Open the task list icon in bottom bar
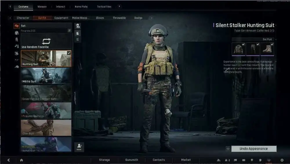 [x=269, y=160]
